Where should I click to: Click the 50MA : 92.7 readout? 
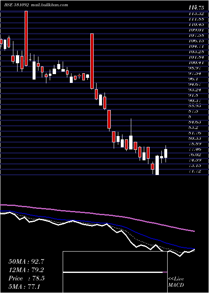point(26,262)
